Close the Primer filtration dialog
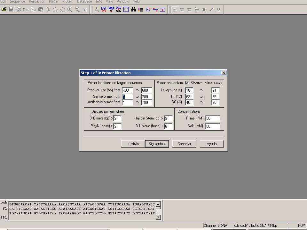307x230 pixels. [224, 73]
